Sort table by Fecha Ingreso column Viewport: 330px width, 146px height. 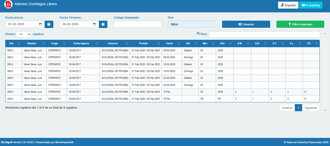tap(97, 43)
